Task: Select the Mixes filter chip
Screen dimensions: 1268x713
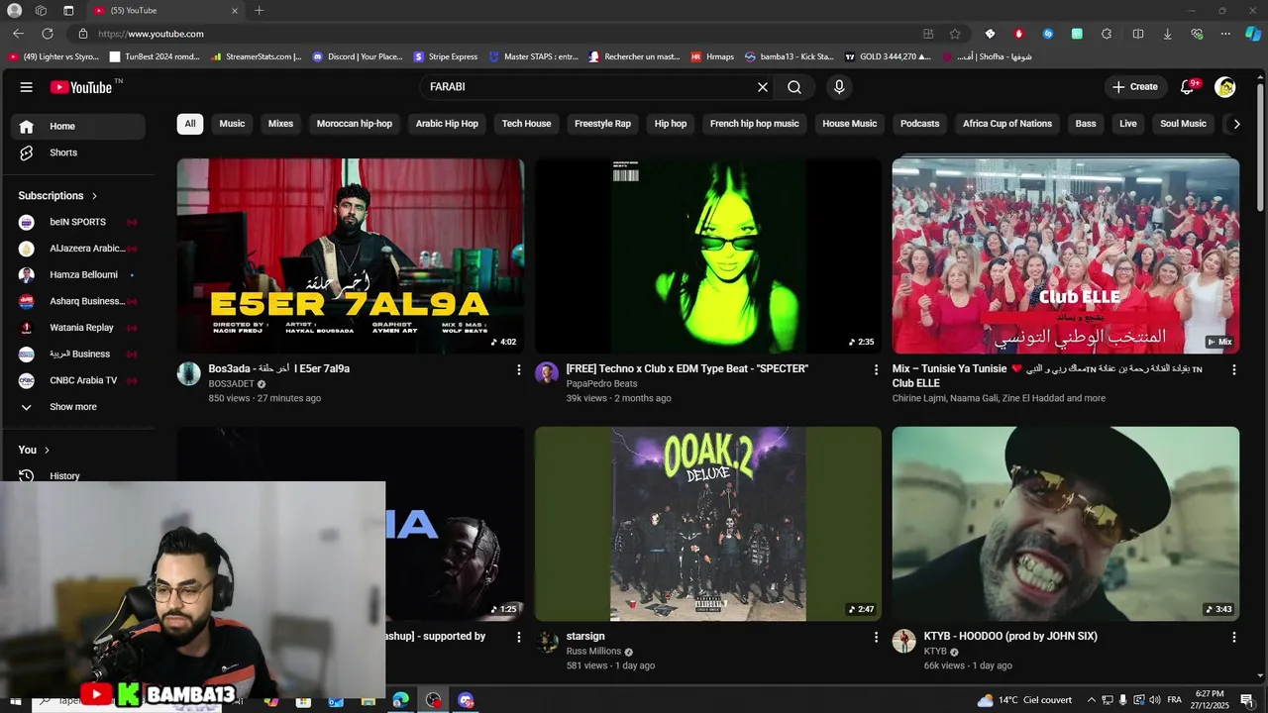Action: (x=280, y=124)
